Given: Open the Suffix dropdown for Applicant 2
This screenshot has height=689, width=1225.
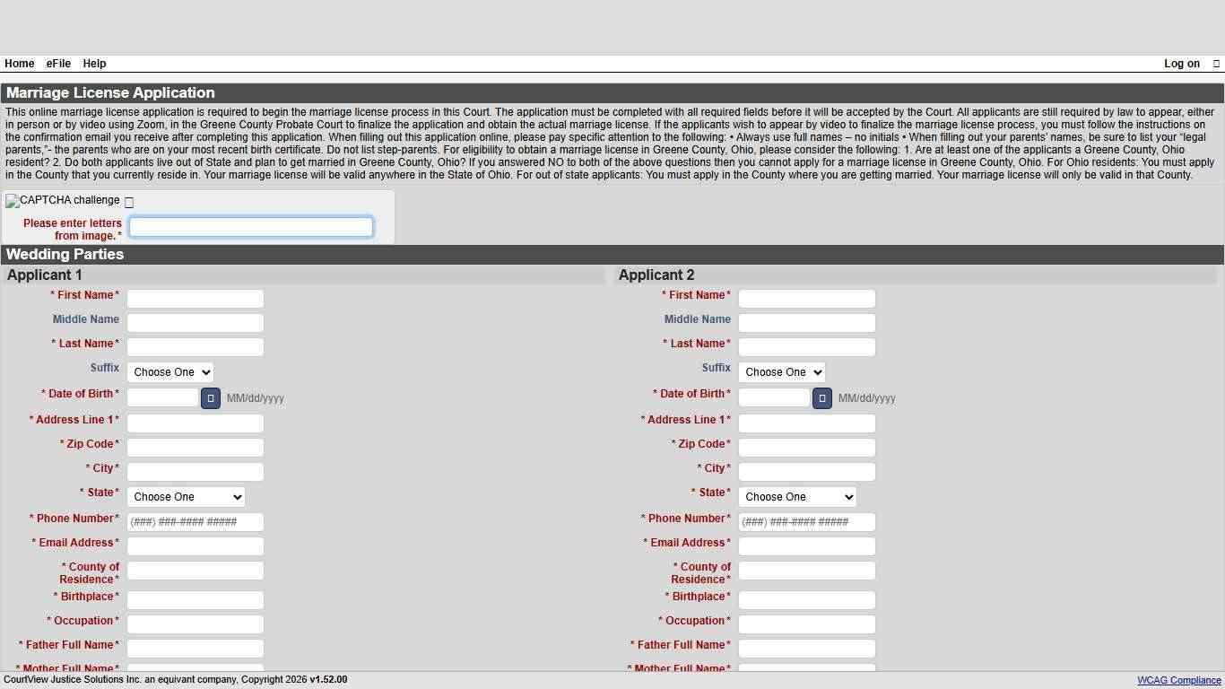Looking at the screenshot, I should click(x=781, y=371).
